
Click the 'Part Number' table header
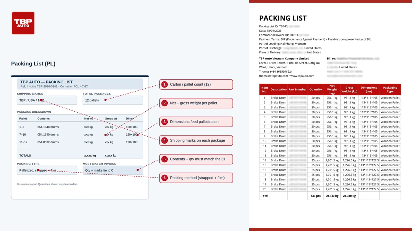pyautogui.click(x=297, y=90)
